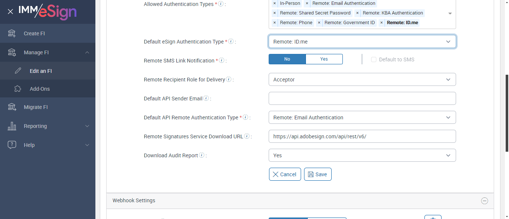Click the Default API Sender Email field
Screen dimensions: 509x219
click(362, 99)
